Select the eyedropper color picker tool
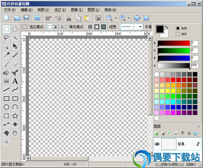This screenshot has width=203, height=168. click(x=6, y=55)
